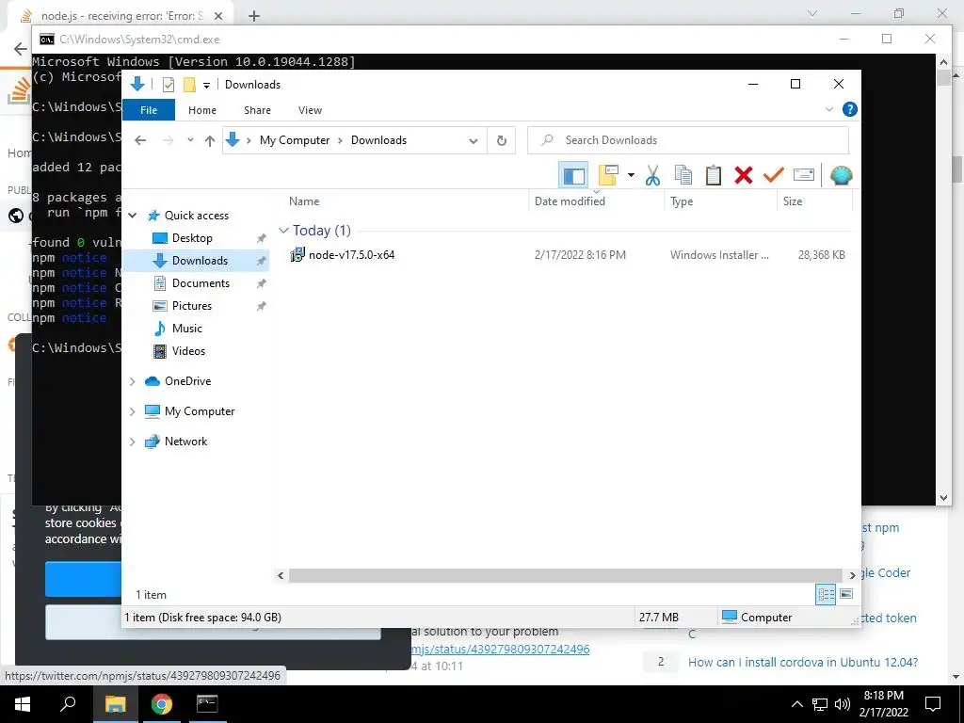Click the address bar root location chevron
Screen dimensions: 964x723
click(249, 141)
